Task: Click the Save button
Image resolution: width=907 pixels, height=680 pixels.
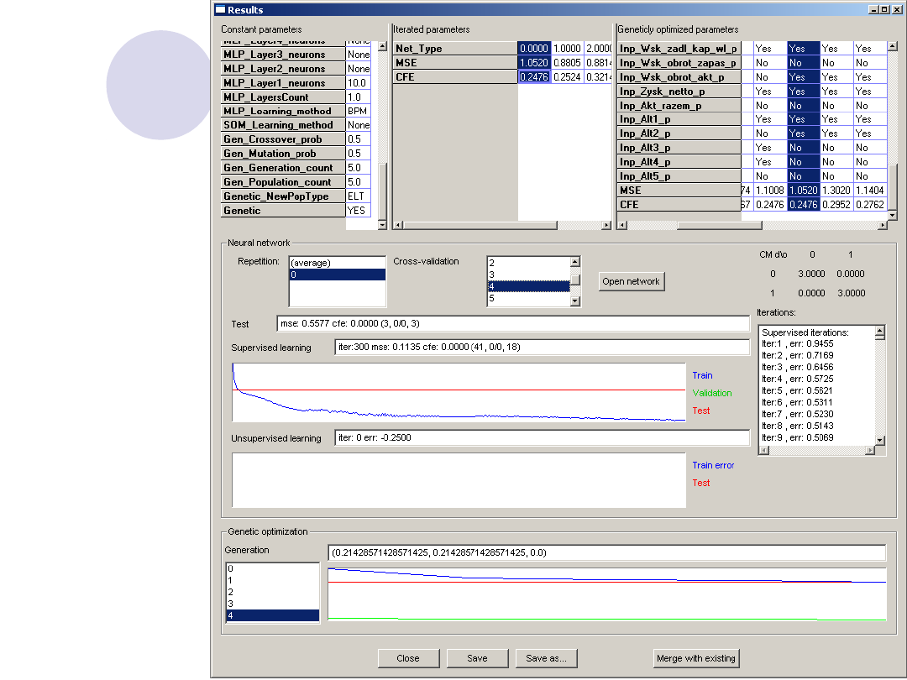Action: (x=477, y=658)
